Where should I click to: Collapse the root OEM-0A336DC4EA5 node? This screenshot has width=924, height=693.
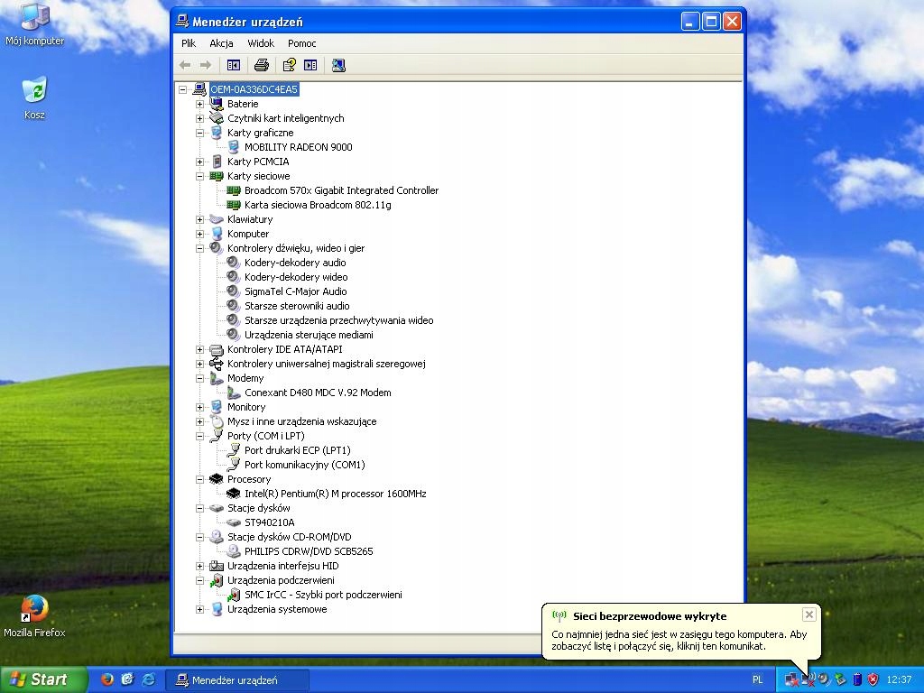(x=182, y=89)
